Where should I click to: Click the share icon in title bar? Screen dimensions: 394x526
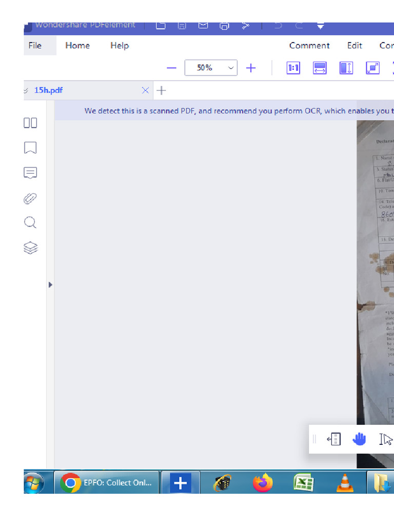pyautogui.click(x=246, y=26)
